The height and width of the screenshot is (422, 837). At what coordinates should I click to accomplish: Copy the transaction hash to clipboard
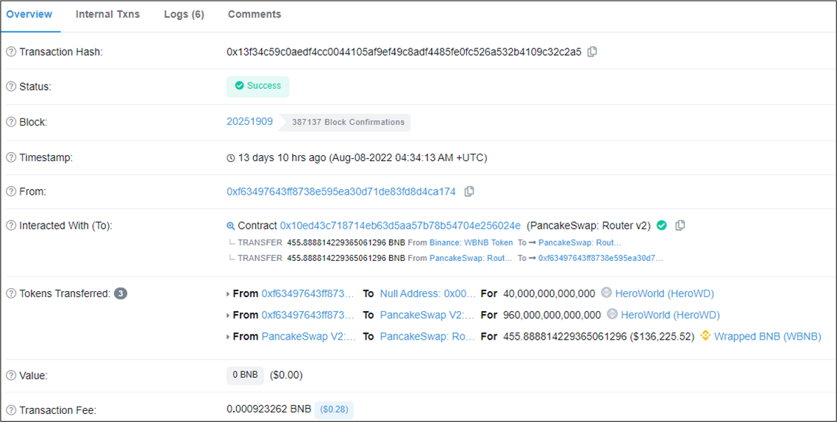pos(592,51)
